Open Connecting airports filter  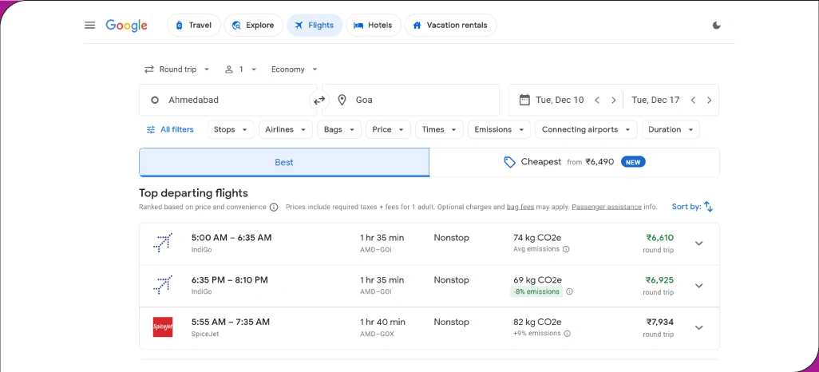(586, 129)
